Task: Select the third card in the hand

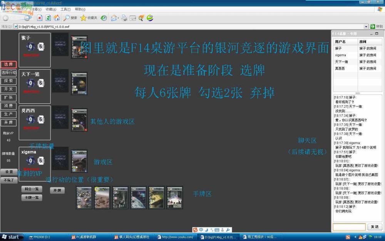Action: coord(120,197)
